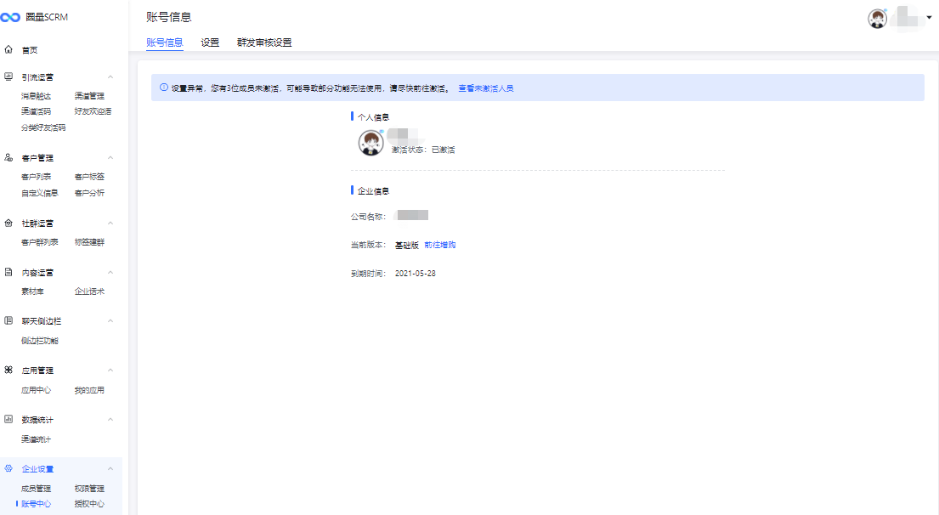Click the 圈量SCRM infinity logo
This screenshot has width=939, height=515.
pyautogui.click(x=11, y=17)
